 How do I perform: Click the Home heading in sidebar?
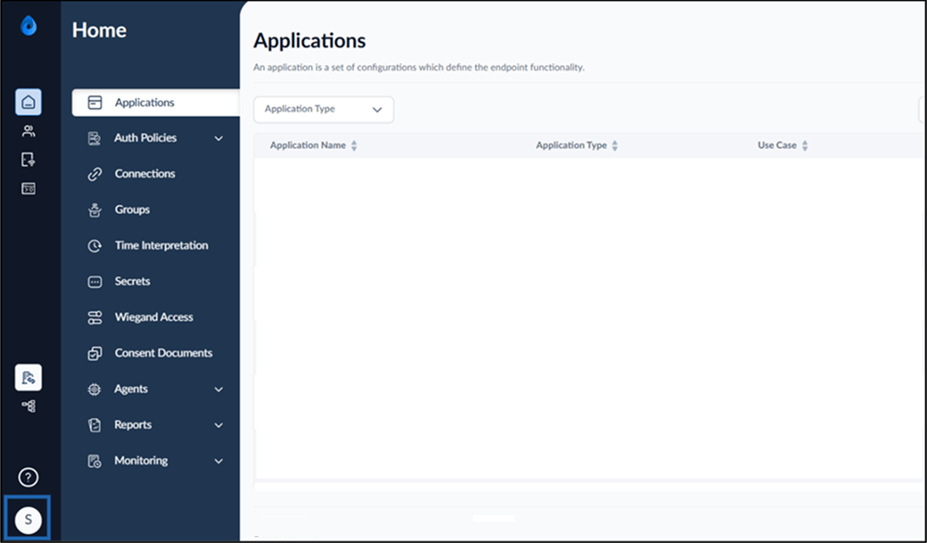point(100,30)
